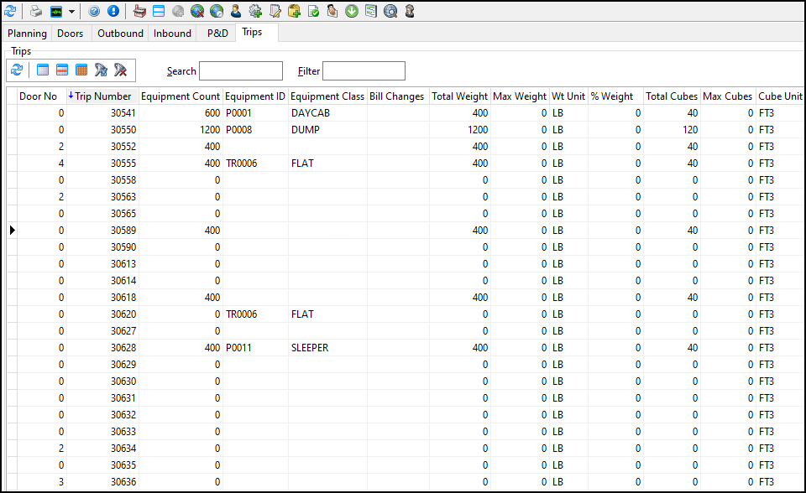Click the green download arrow icon
The image size is (806, 493).
[x=352, y=11]
